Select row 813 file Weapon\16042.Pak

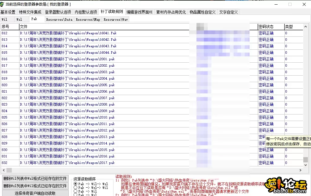[68, 40]
